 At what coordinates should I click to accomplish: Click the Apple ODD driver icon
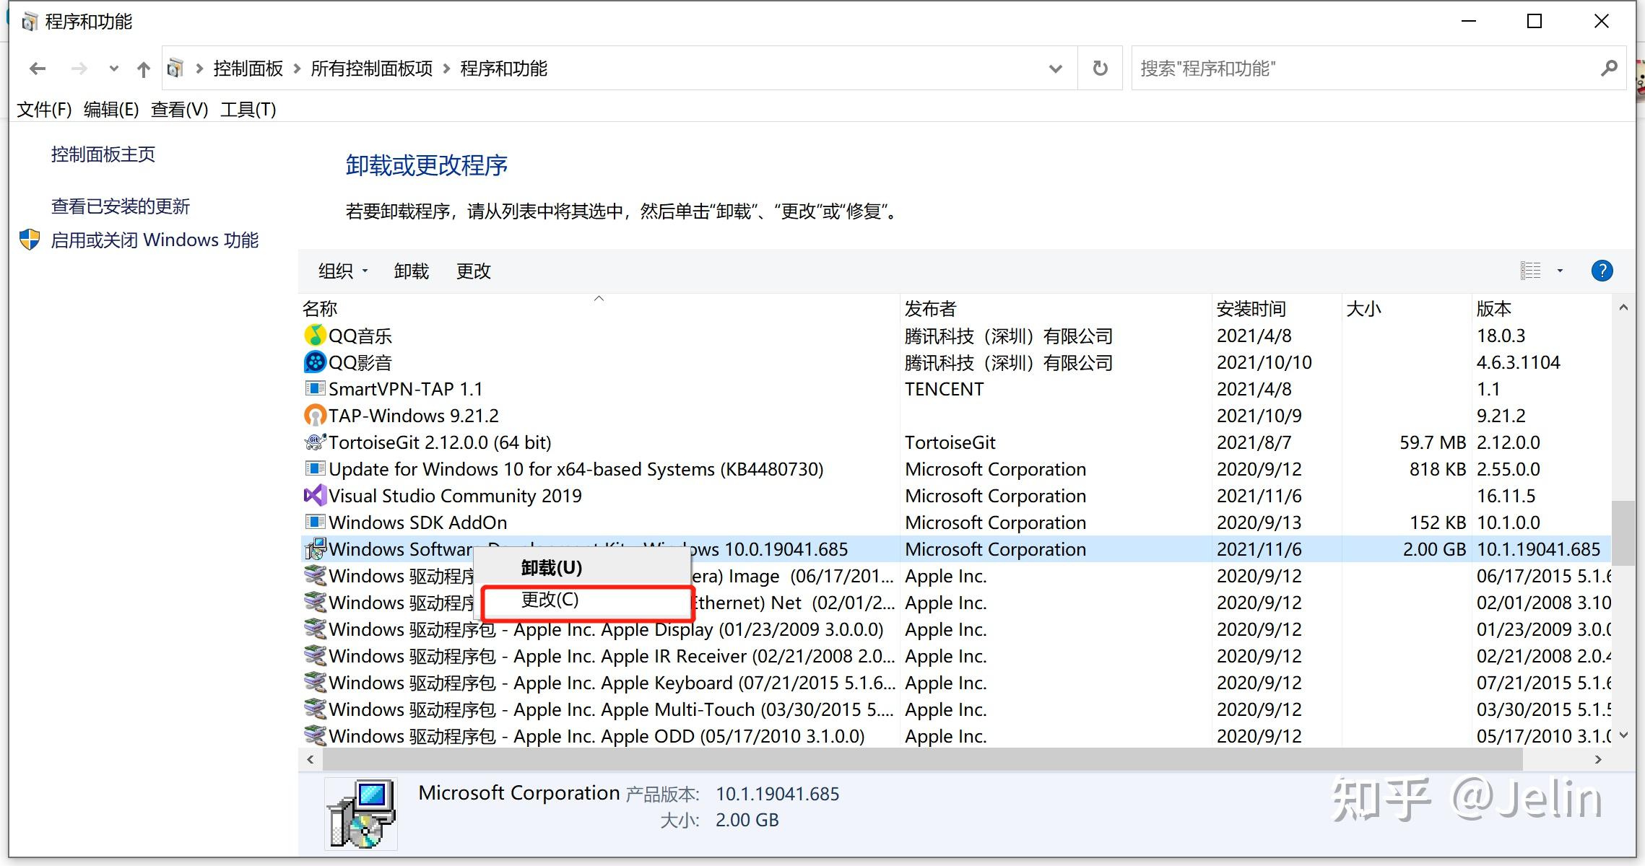coord(315,736)
